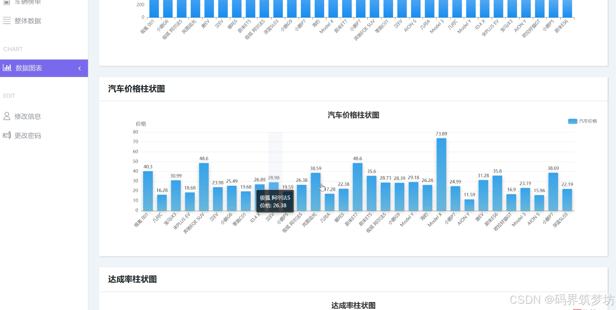
Task: Click the 11.59 value label
Action: coord(469,195)
